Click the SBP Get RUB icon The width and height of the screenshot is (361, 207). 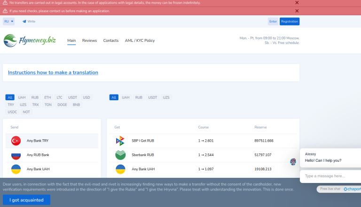120,141
